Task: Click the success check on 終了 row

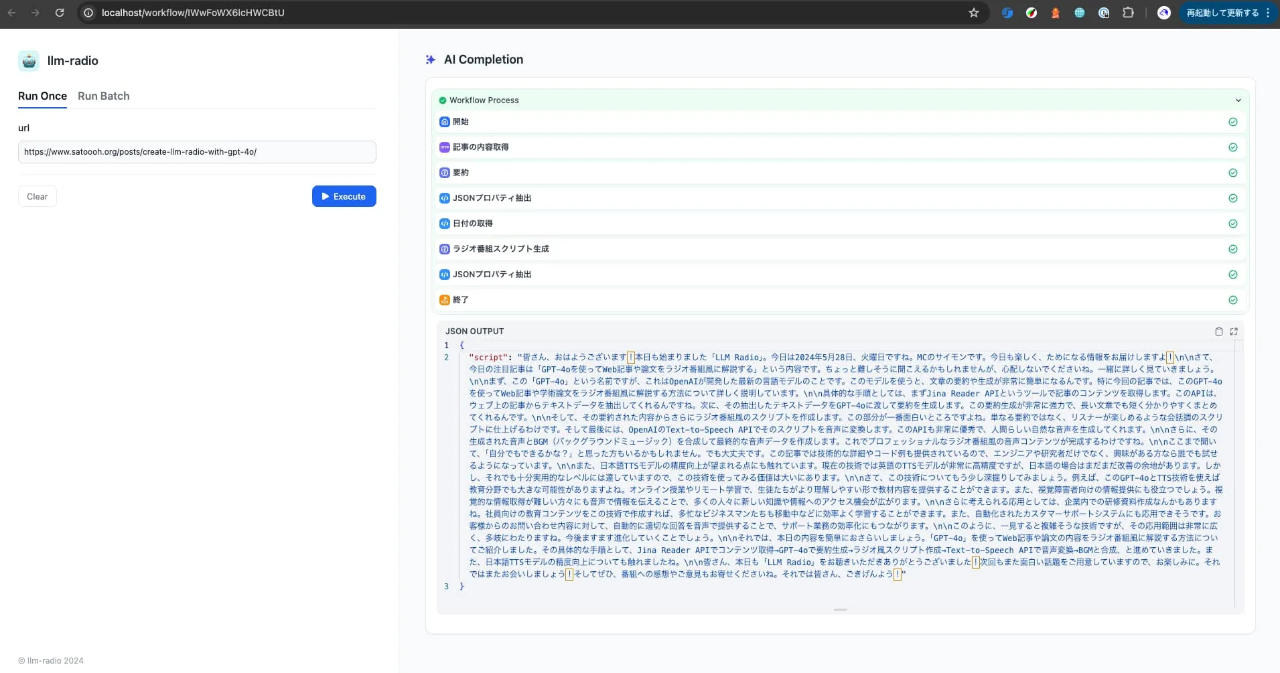Action: pyautogui.click(x=1233, y=300)
